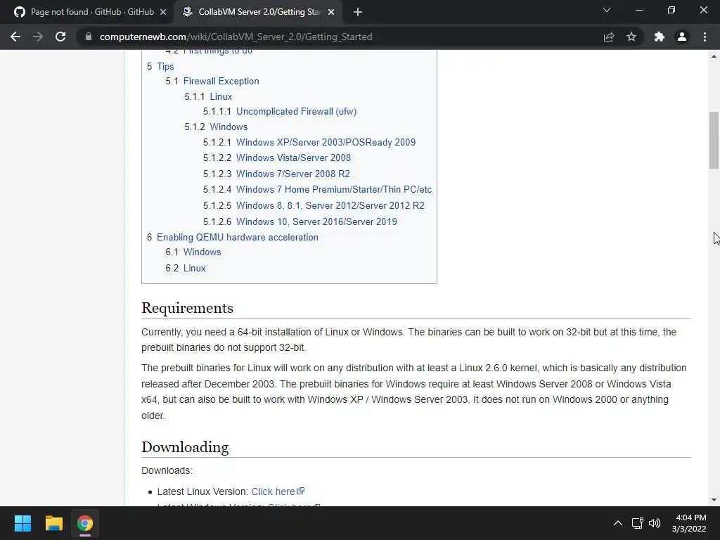This screenshot has width=720, height=540.
Task: Click the forward navigation arrow
Action: [x=38, y=37]
